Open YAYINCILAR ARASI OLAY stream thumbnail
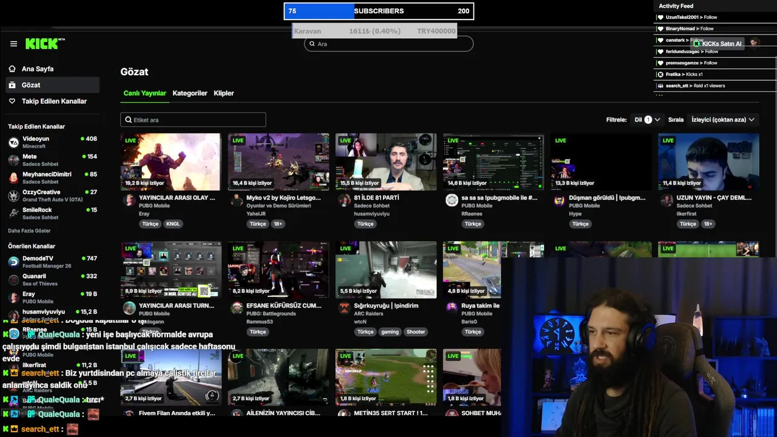 click(171, 162)
